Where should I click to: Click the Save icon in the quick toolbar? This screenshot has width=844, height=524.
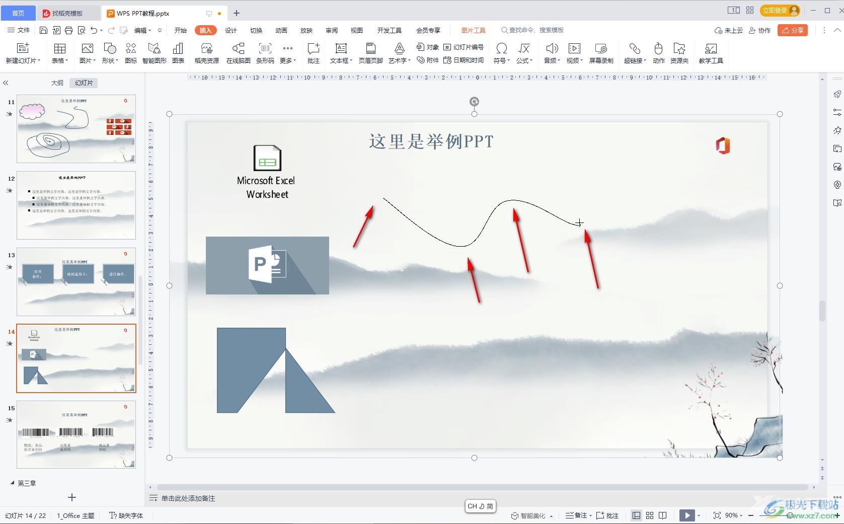click(x=43, y=30)
